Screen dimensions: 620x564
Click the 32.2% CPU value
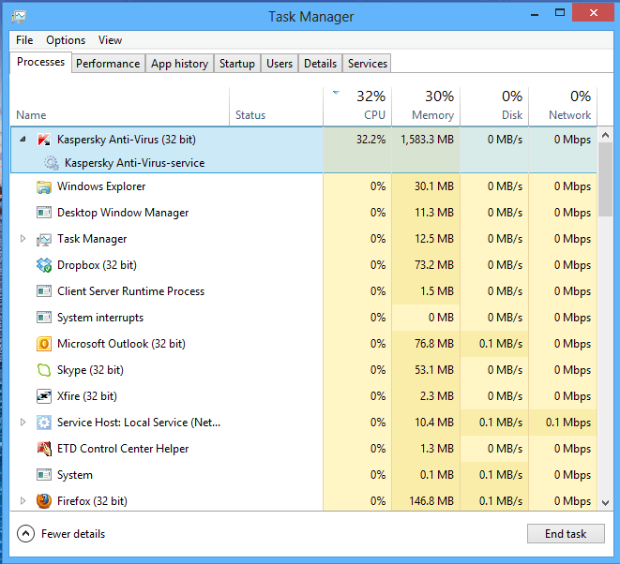370,140
